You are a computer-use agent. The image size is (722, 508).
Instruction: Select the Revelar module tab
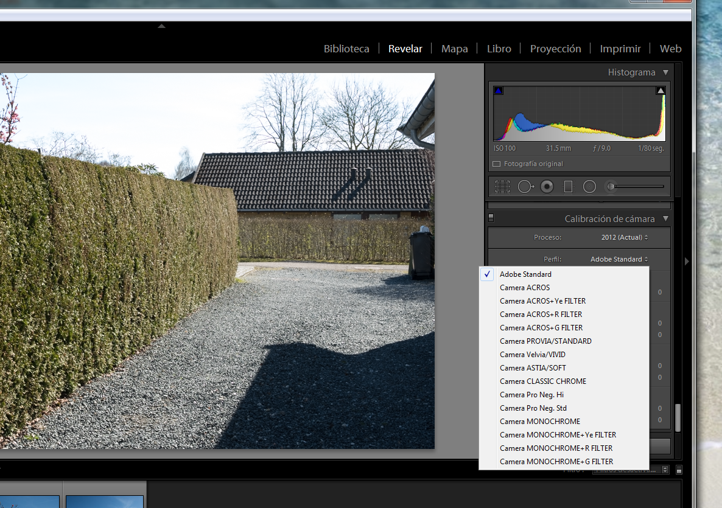point(405,49)
